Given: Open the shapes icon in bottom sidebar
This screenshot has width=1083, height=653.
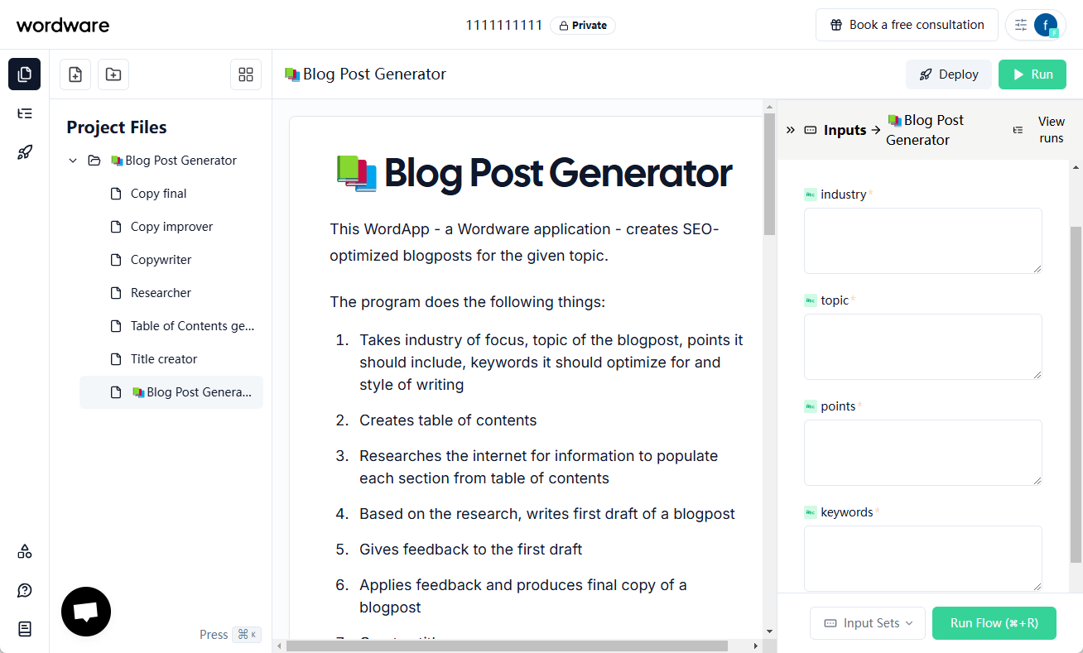Looking at the screenshot, I should pos(25,551).
